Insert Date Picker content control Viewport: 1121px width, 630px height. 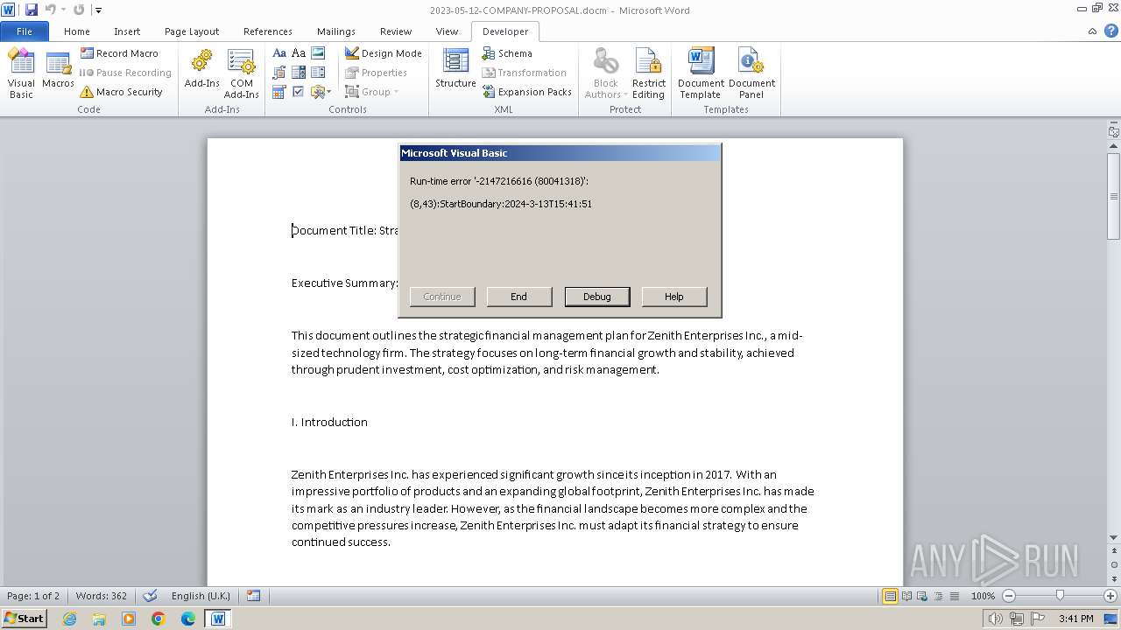(x=279, y=92)
